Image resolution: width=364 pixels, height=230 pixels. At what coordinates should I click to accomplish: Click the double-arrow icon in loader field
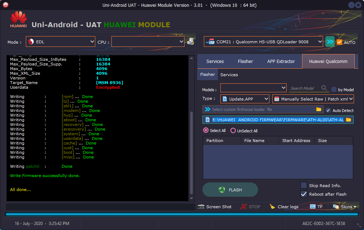point(207,109)
